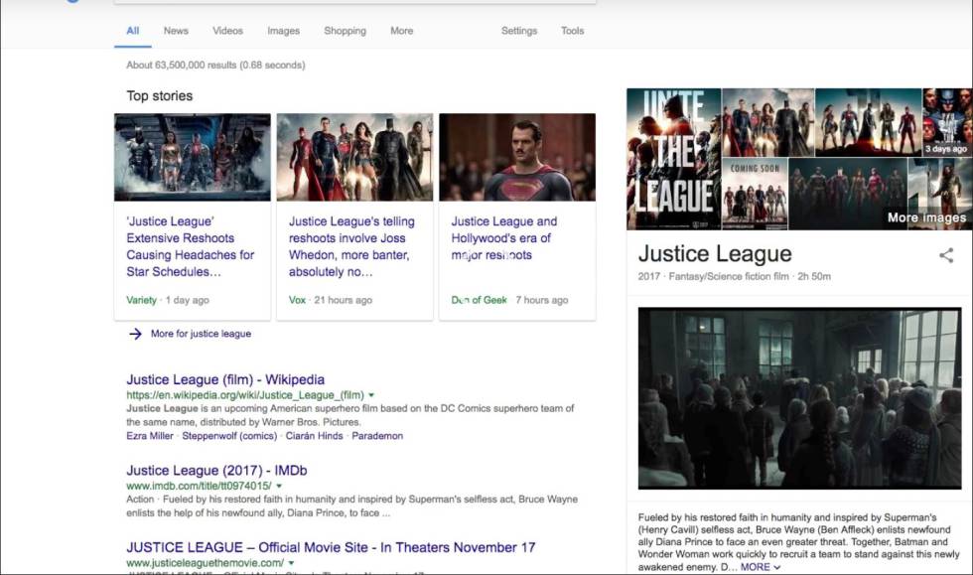Open the dropdown arrow after the IMDb URL
This screenshot has height=575, width=973.
pyautogui.click(x=279, y=486)
